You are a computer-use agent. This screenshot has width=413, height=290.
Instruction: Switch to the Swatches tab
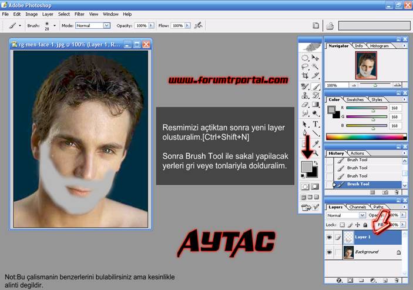click(355, 99)
